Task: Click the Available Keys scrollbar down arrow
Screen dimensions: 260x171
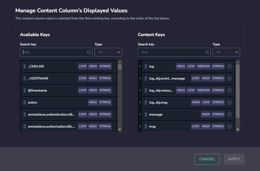Action: click(120, 129)
